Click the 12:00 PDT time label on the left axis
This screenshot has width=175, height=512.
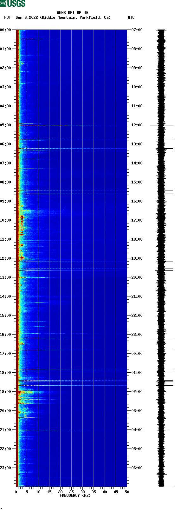5,258
